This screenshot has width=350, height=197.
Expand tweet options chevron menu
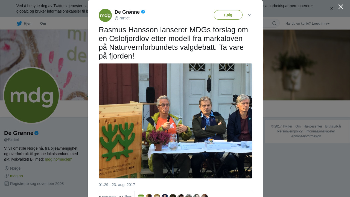250,15
